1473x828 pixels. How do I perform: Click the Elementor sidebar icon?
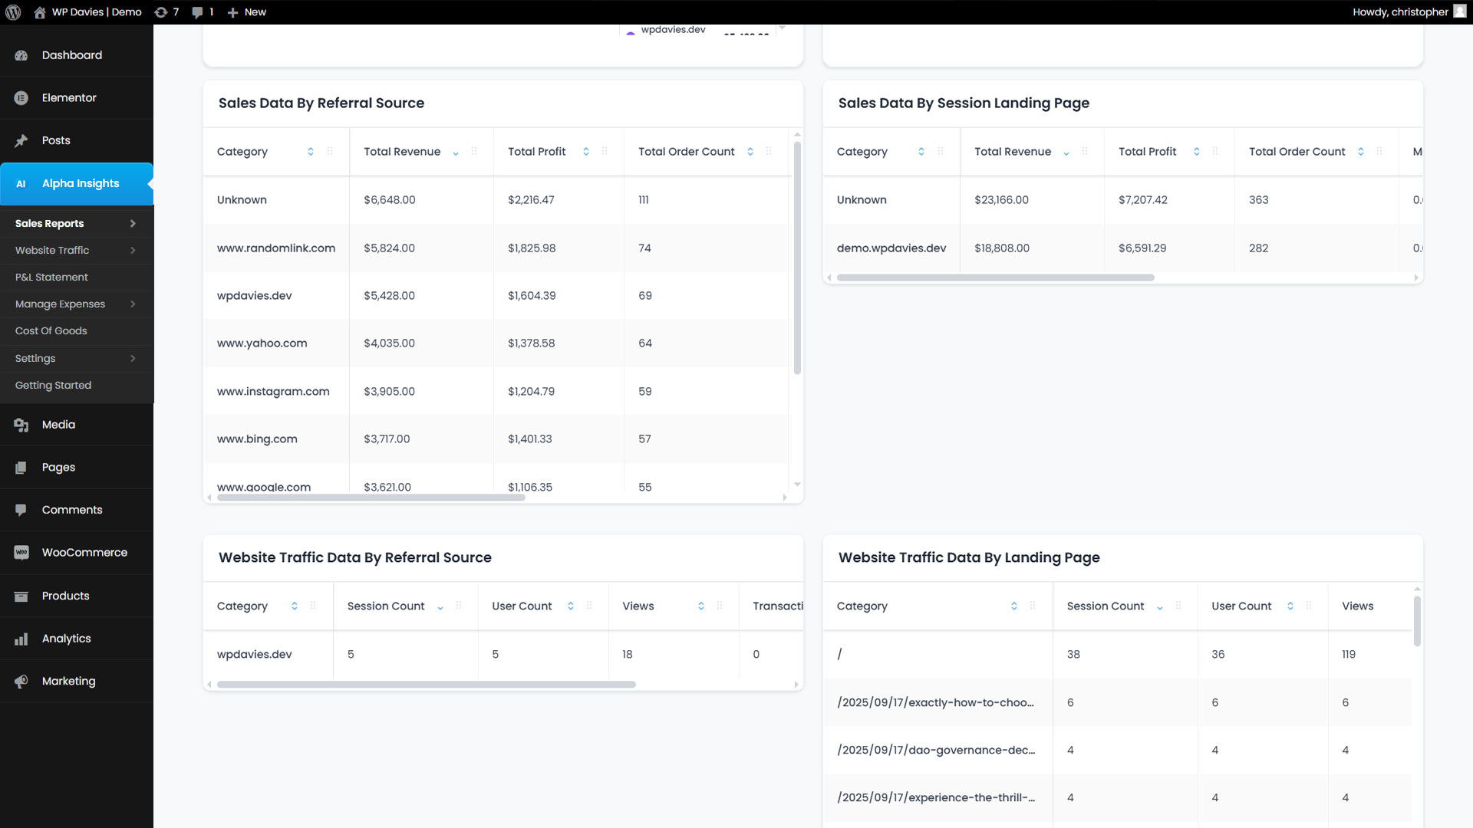[x=21, y=98]
